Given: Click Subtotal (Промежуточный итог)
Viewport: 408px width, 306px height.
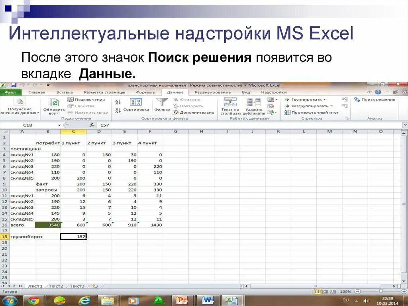Looking at the screenshot, I should tap(312, 113).
